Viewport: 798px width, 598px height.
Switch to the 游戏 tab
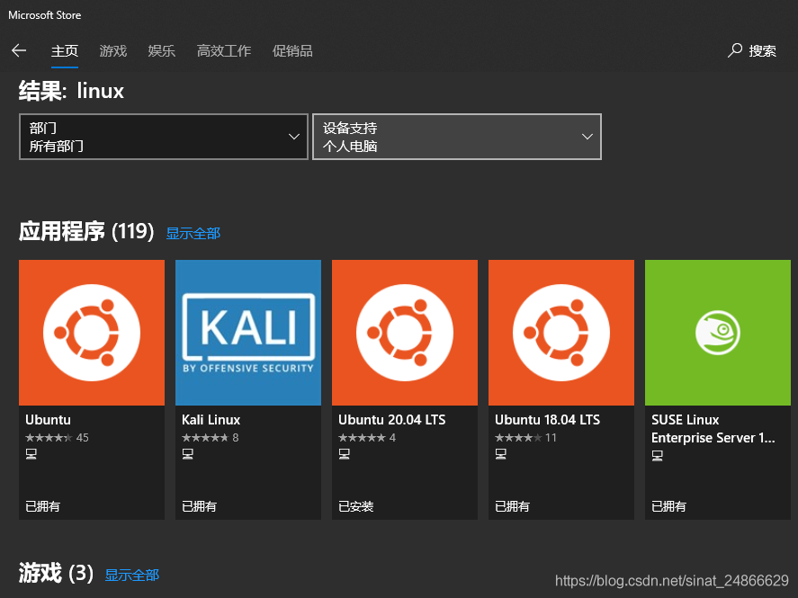[x=113, y=51]
